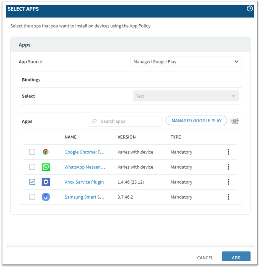Check the WhatsApp Messenger checkbox
The width and height of the screenshot is (260, 268).
[x=32, y=167]
